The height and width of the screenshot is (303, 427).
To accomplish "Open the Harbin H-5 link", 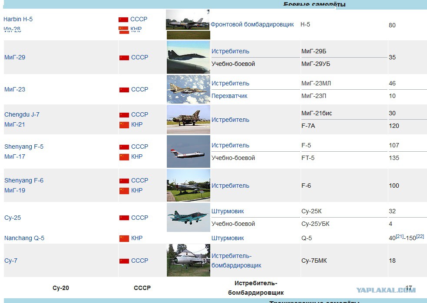I will [x=18, y=20].
